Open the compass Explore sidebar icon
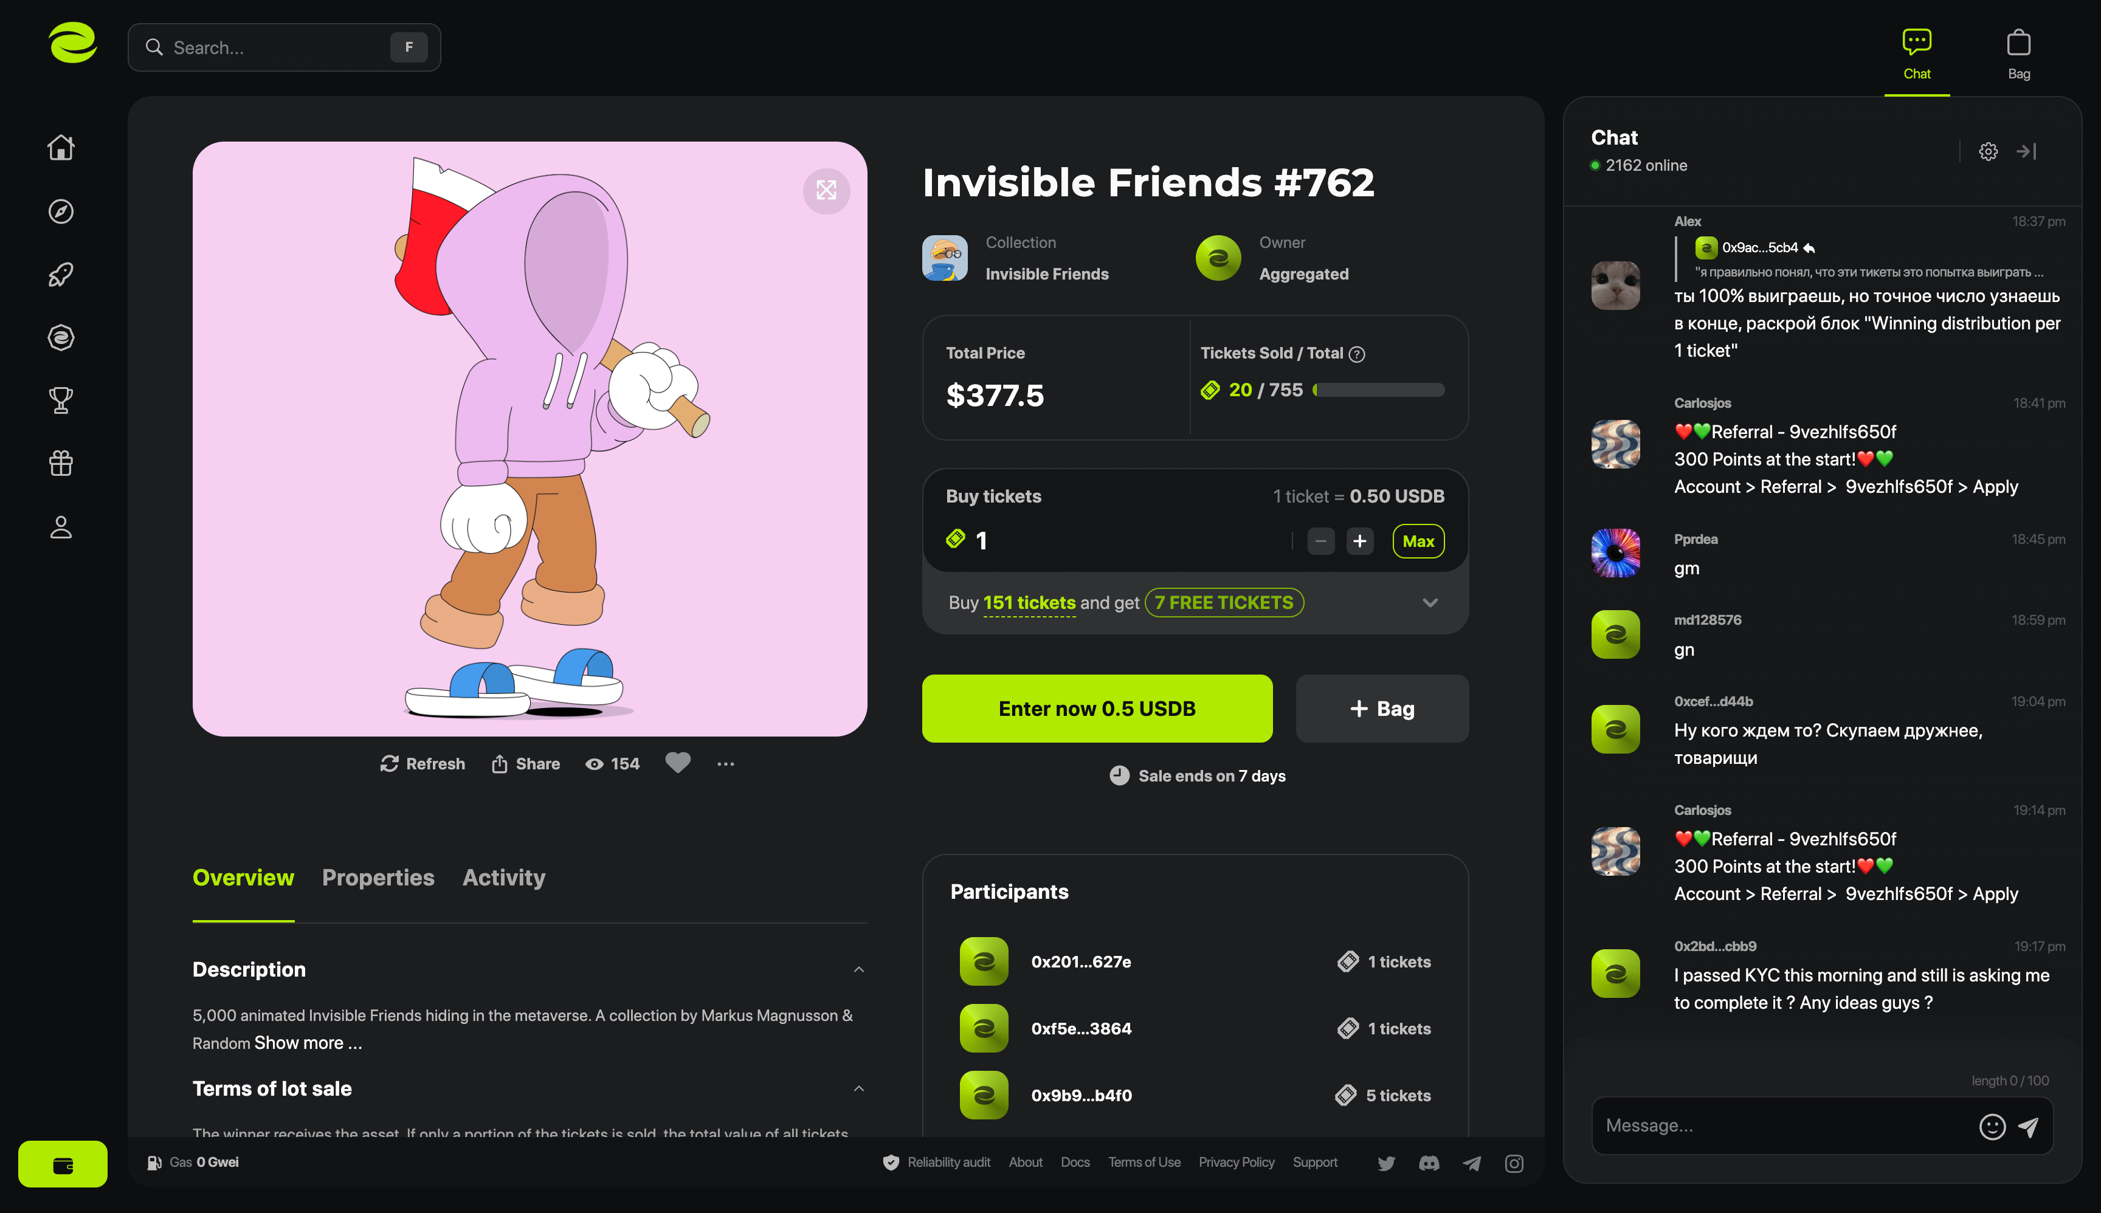2101x1213 pixels. [61, 211]
